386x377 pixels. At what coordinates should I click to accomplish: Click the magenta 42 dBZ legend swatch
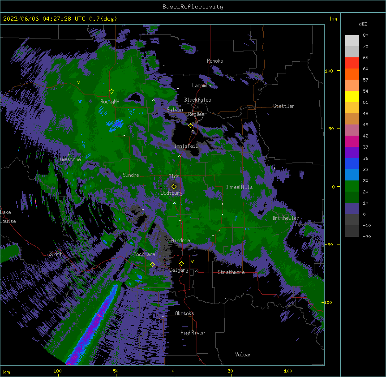[x=352, y=141]
